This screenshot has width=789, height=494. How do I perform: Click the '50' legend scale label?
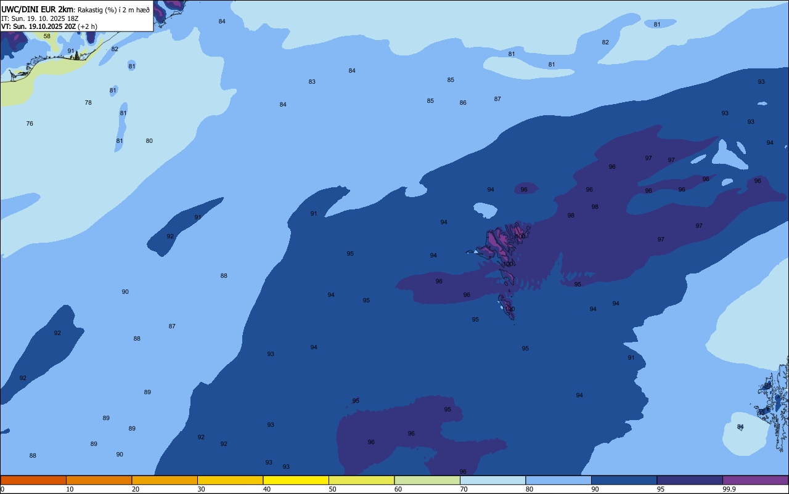tap(333, 489)
